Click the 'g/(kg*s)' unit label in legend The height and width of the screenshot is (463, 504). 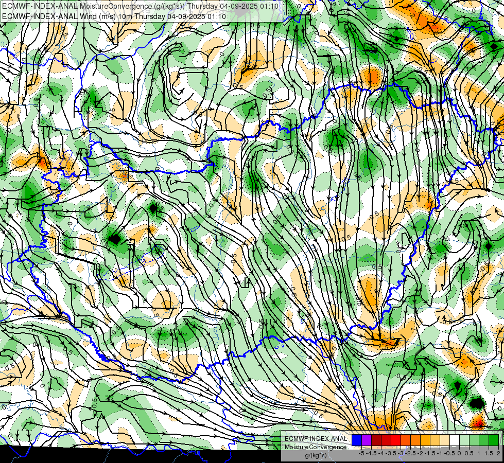pos(316,455)
